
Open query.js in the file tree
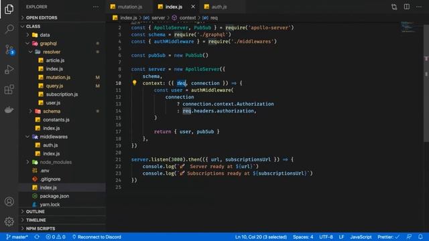coord(62,86)
